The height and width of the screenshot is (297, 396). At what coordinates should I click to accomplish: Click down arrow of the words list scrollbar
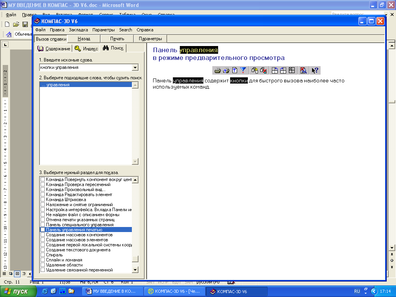click(x=135, y=161)
